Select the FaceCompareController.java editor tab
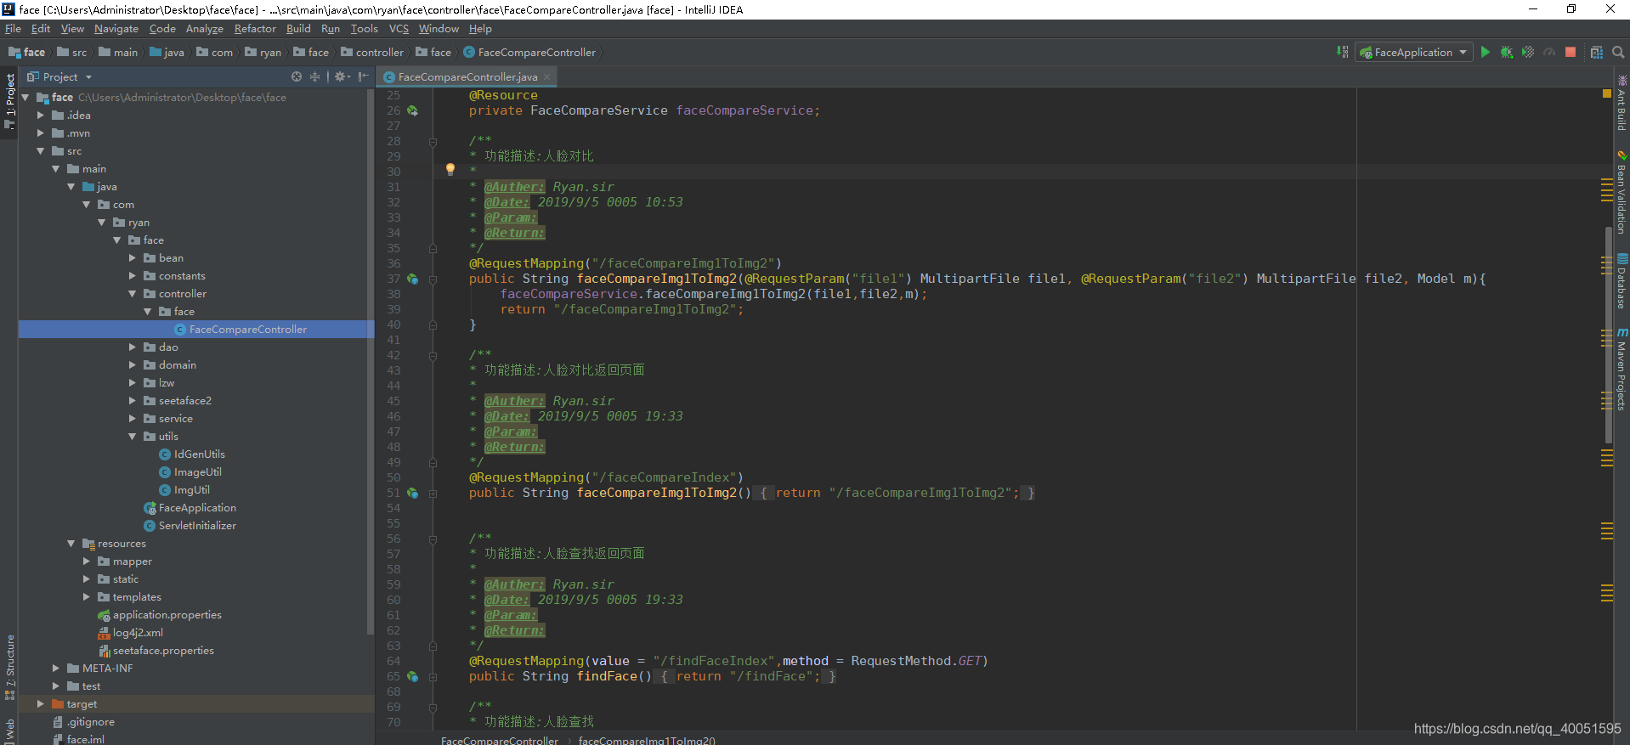The image size is (1630, 745). pos(467,76)
